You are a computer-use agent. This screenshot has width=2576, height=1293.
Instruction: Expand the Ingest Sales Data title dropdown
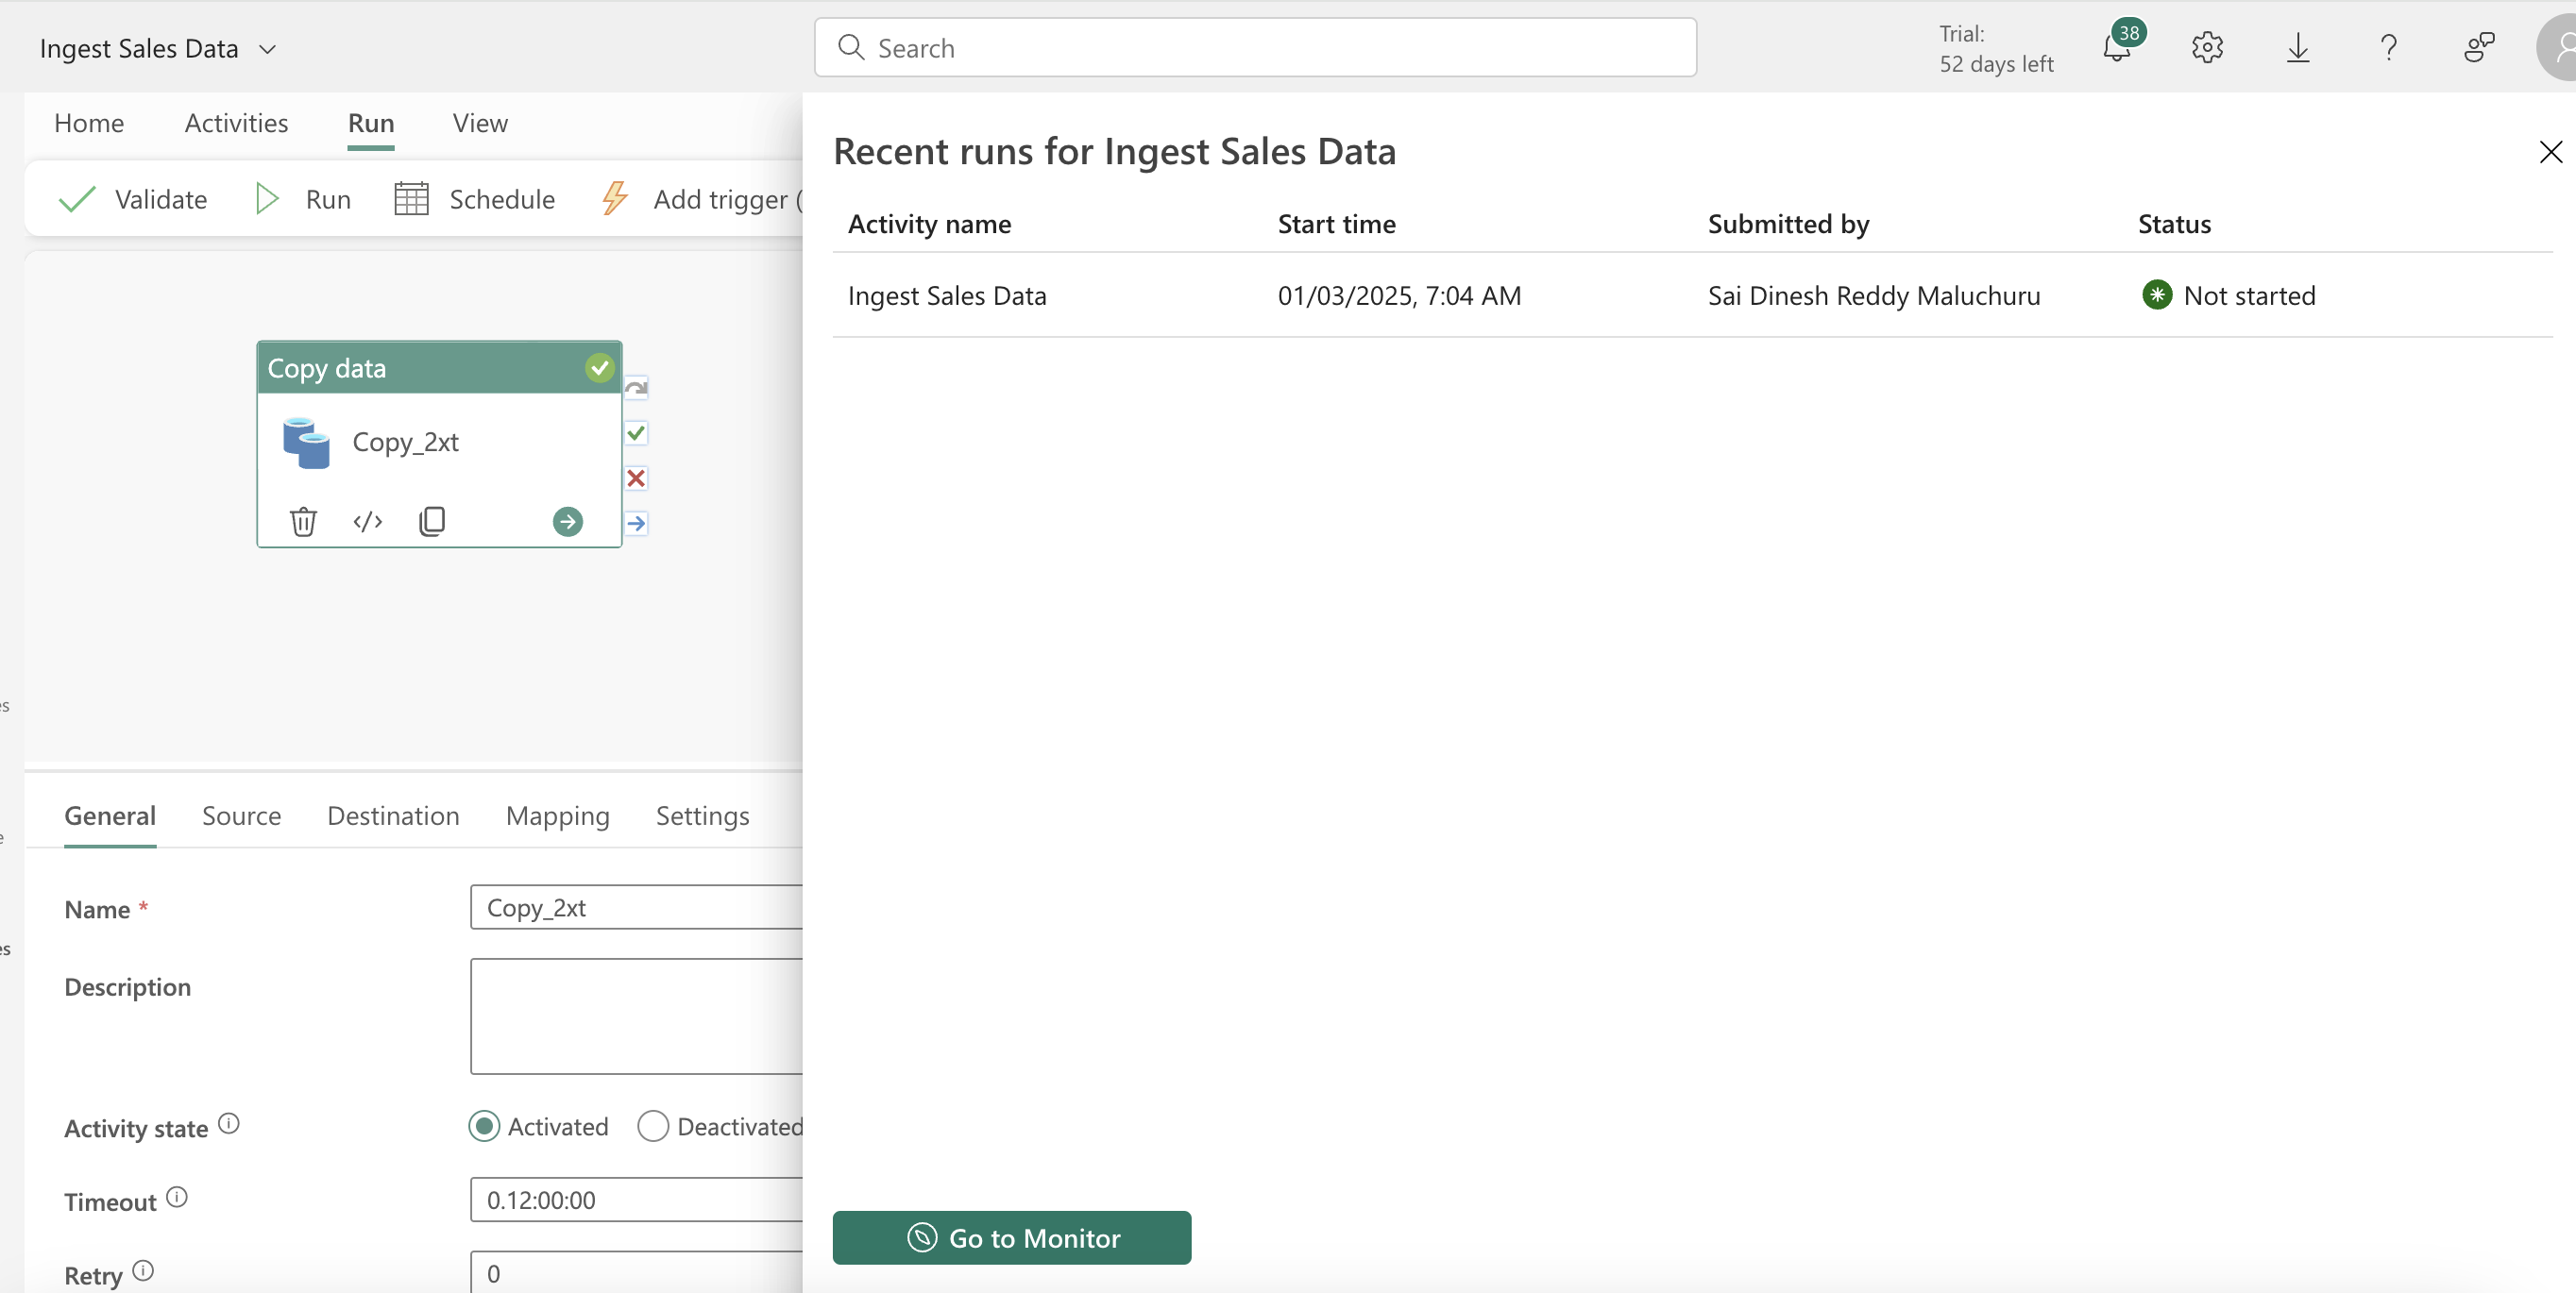[267, 49]
